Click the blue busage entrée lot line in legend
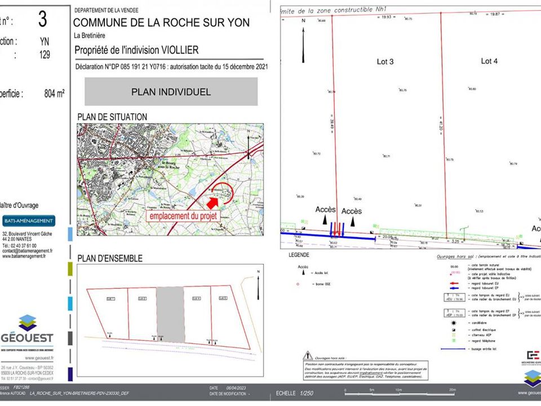Screen dimensions: 541x406 click(453, 349)
